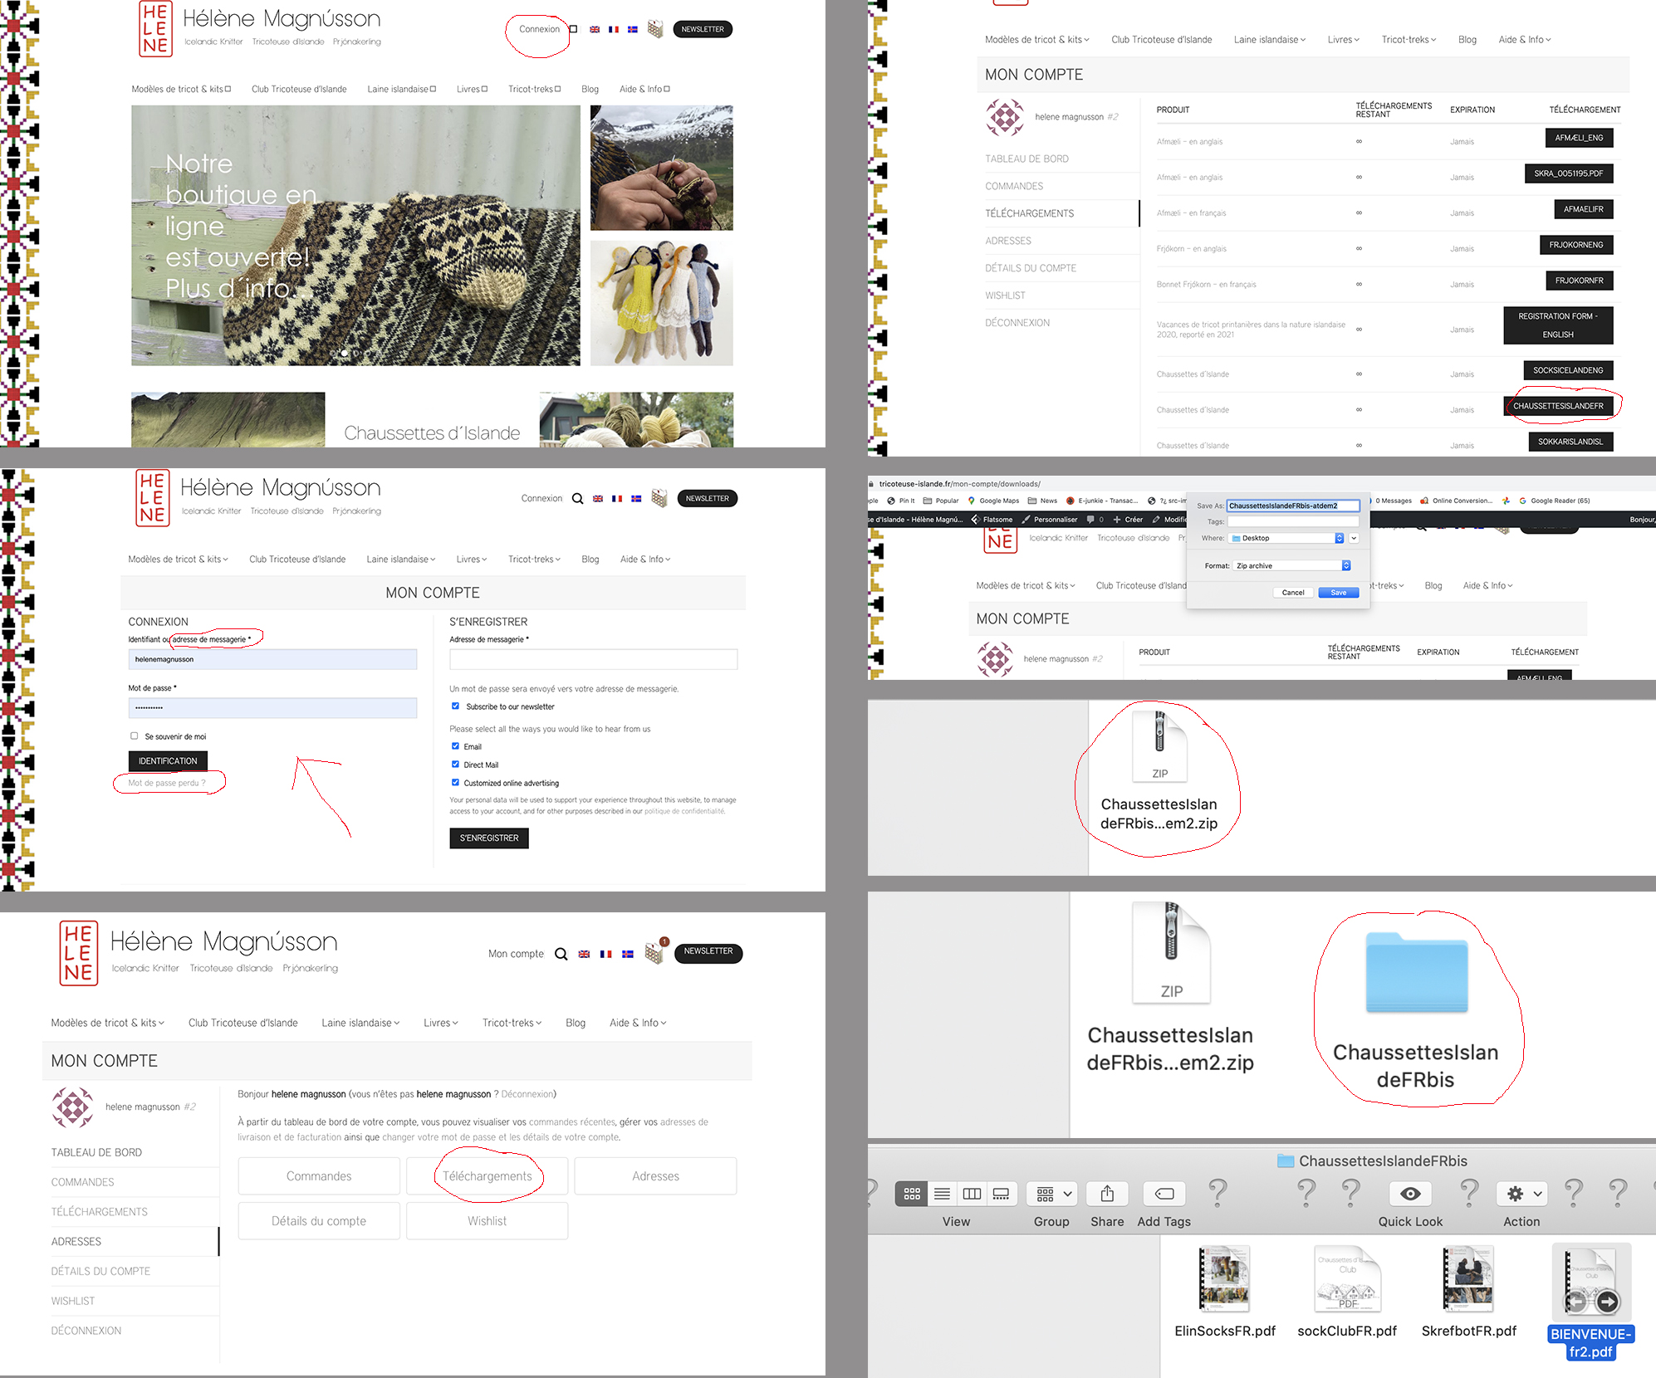Switch Finder to column view
Image resolution: width=1656 pixels, height=1378 pixels.
(972, 1194)
